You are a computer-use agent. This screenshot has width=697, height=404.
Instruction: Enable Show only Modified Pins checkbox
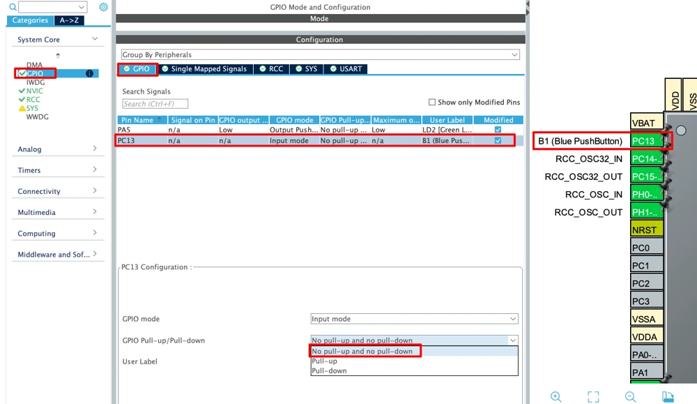click(431, 103)
